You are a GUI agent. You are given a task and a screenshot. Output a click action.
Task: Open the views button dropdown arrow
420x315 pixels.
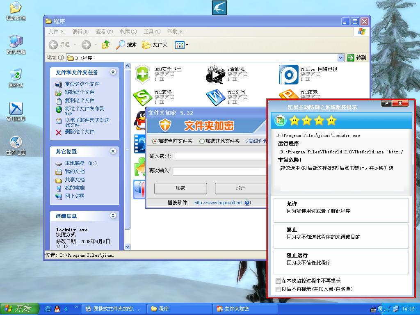coord(187,45)
